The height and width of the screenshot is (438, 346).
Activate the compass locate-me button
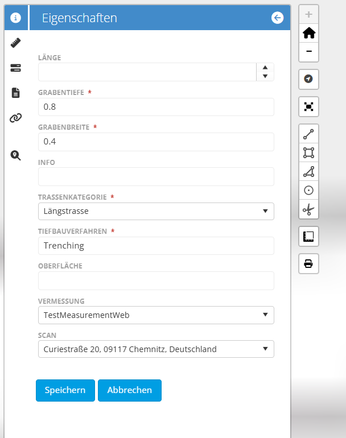308,79
